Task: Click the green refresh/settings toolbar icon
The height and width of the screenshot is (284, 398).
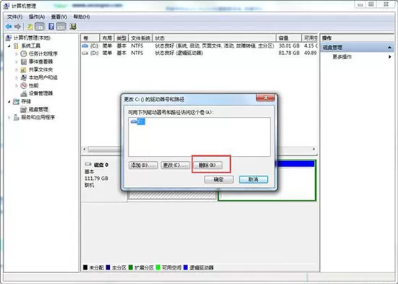Action: pos(73,26)
